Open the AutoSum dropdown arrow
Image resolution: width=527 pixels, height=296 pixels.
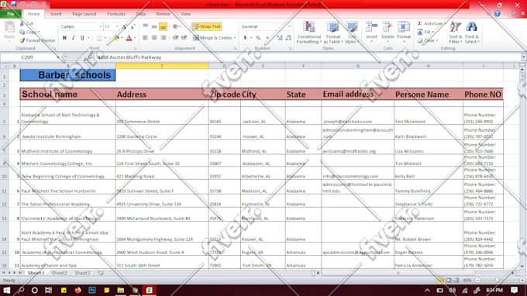click(x=445, y=23)
